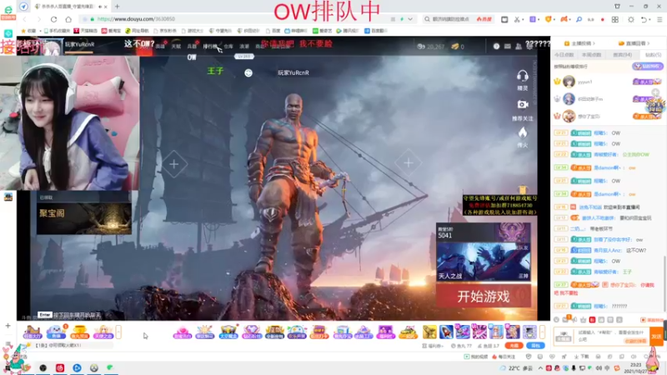Open the 福利券 dropdown below gifts
667x375 pixels.
(433, 346)
